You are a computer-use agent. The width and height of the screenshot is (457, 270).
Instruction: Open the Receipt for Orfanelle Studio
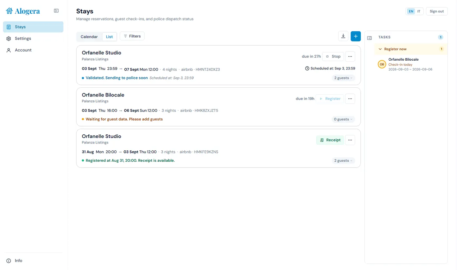coord(330,140)
